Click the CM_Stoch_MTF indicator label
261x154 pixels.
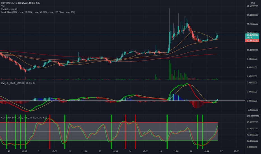coord(24,118)
